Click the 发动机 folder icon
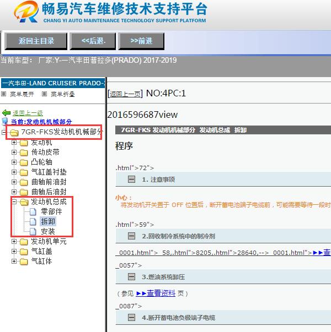Image resolution: width=331 pixels, height=332 pixels. tap(24, 143)
